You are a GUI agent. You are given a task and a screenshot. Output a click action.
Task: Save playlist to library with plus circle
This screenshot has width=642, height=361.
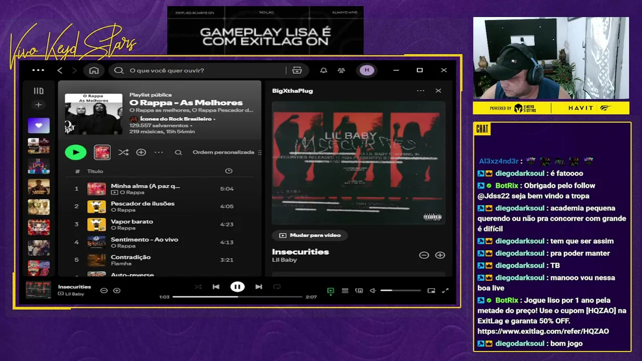click(141, 152)
